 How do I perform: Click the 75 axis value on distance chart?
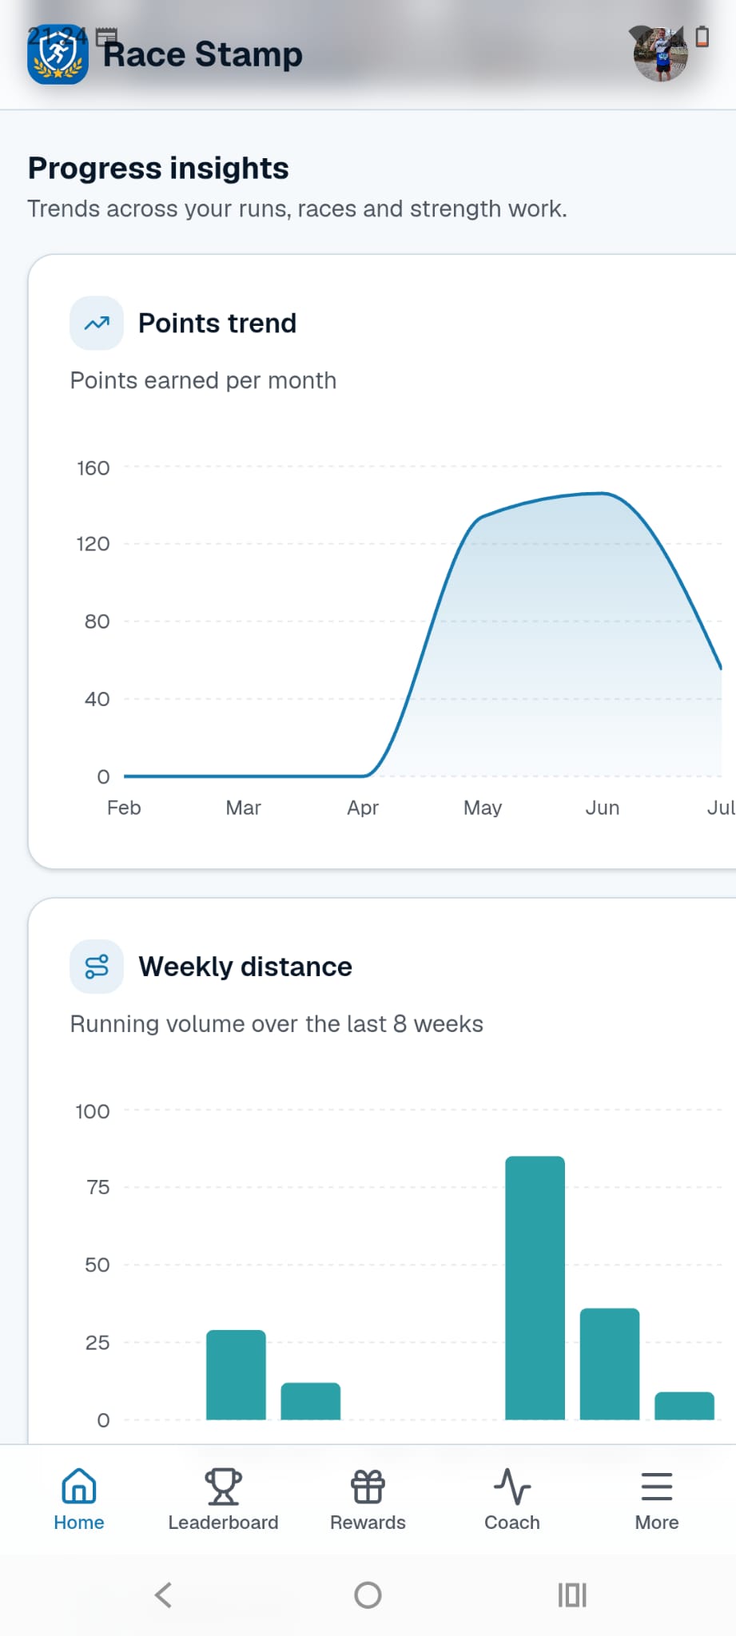pos(98,1187)
